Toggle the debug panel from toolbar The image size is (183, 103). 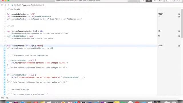pos(173,1)
